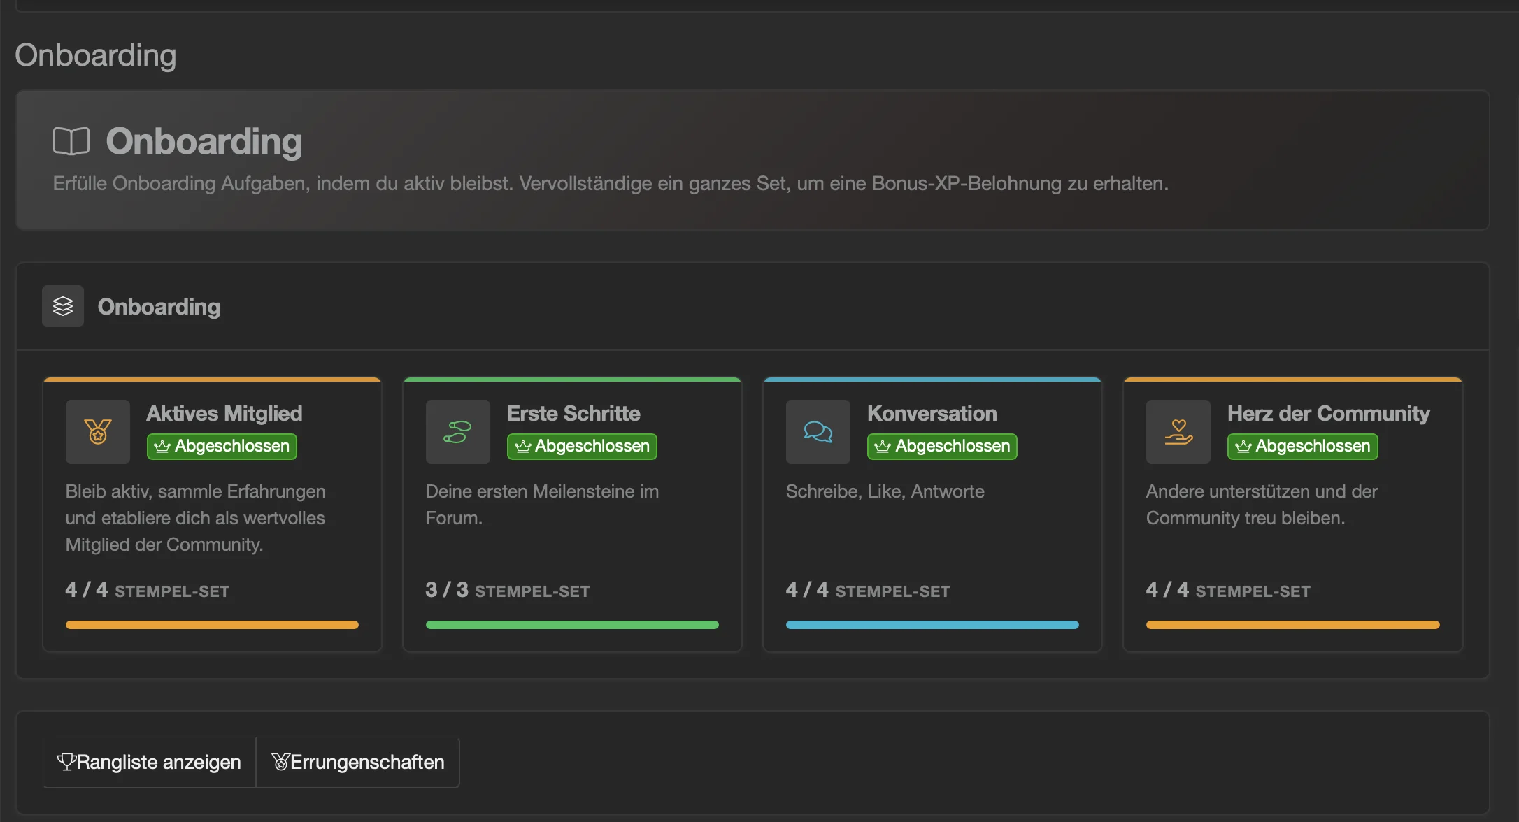1519x822 pixels.
Task: Click the 'Deine ersten Meilensteine im Forum.' text
Action: 542,505
